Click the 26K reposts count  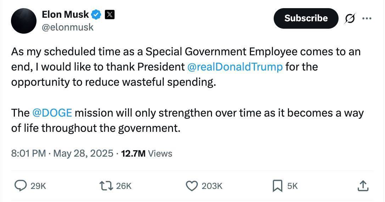[x=124, y=186]
